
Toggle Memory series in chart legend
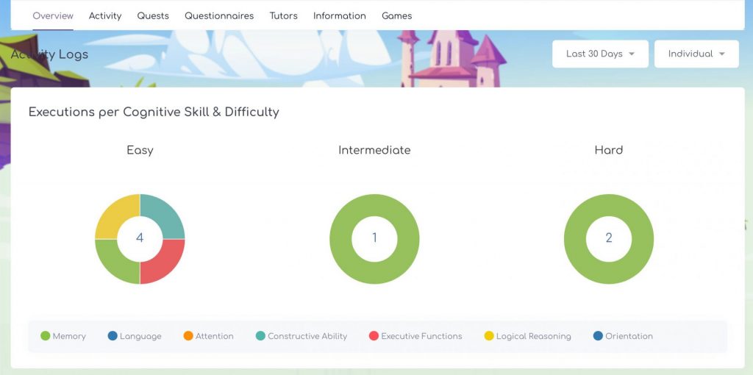tap(63, 336)
